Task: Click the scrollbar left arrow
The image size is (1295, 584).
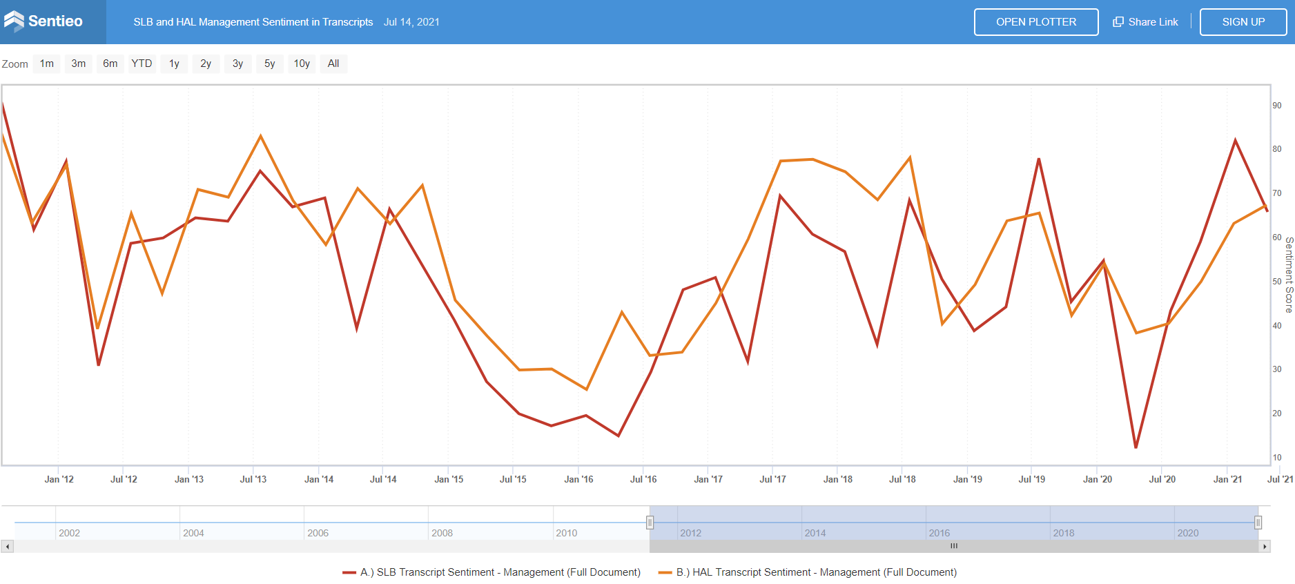Action: coord(8,546)
